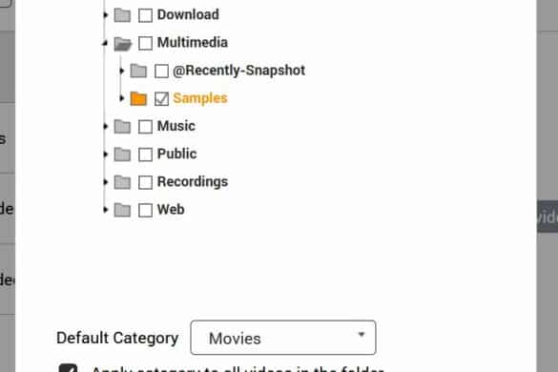558x372 pixels.
Task: Click the Download folder icon
Action: pos(122,15)
